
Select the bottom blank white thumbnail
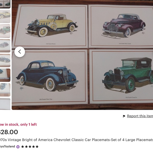5,104
